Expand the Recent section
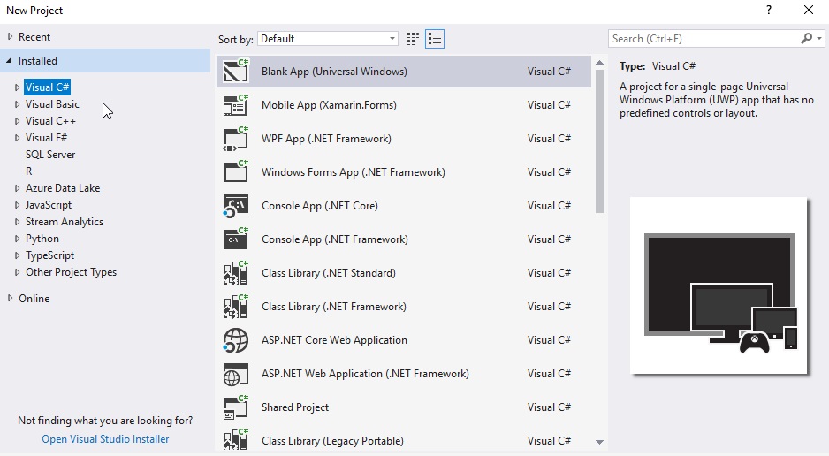This screenshot has width=829, height=456. pos(10,36)
